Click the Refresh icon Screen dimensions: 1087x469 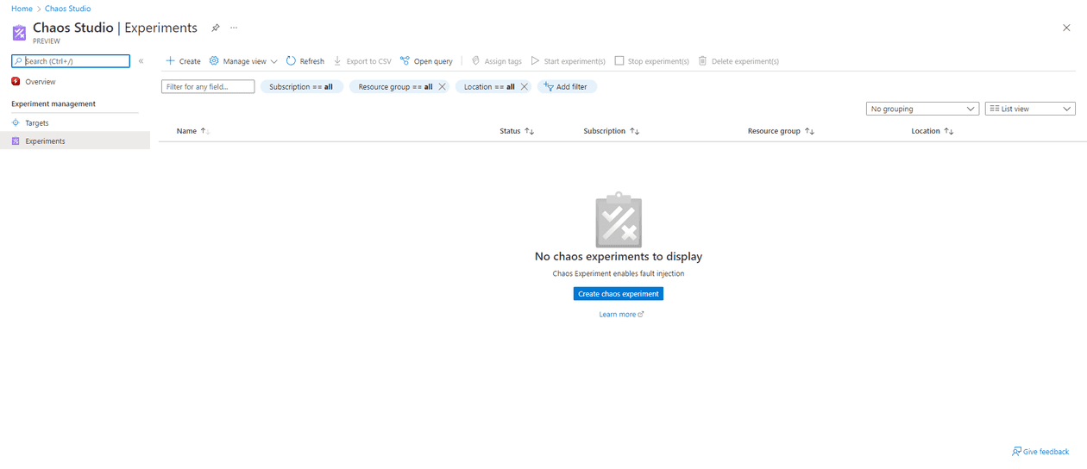[291, 61]
